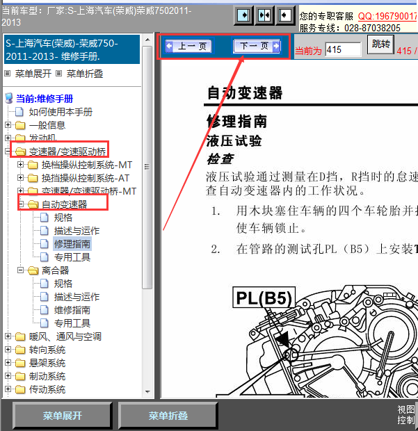Viewport: 418px width, 431px height.
Task: Go to previous page with 上一页 button
Action: click(x=188, y=46)
